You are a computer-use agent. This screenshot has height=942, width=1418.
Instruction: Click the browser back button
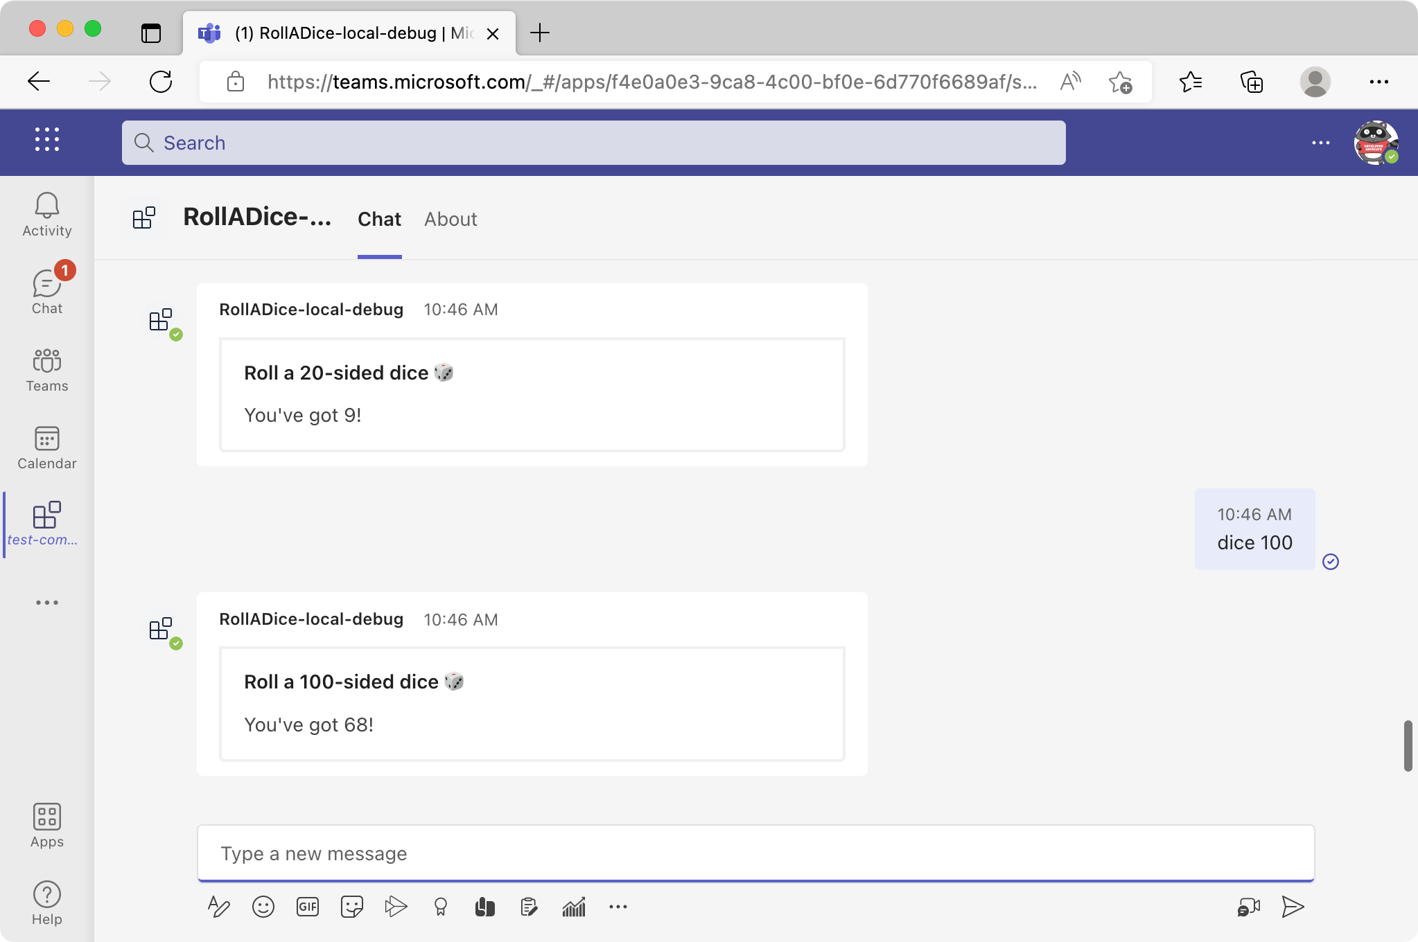click(x=39, y=82)
